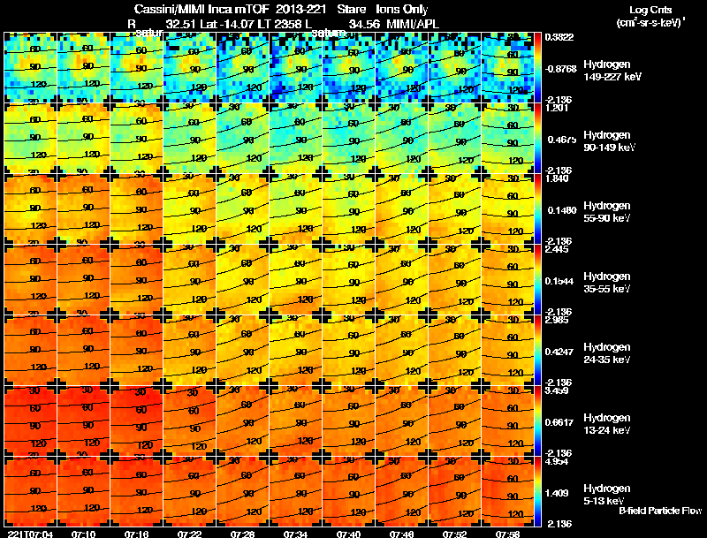Select the '0.3322' colorbar maximum value

pos(559,37)
